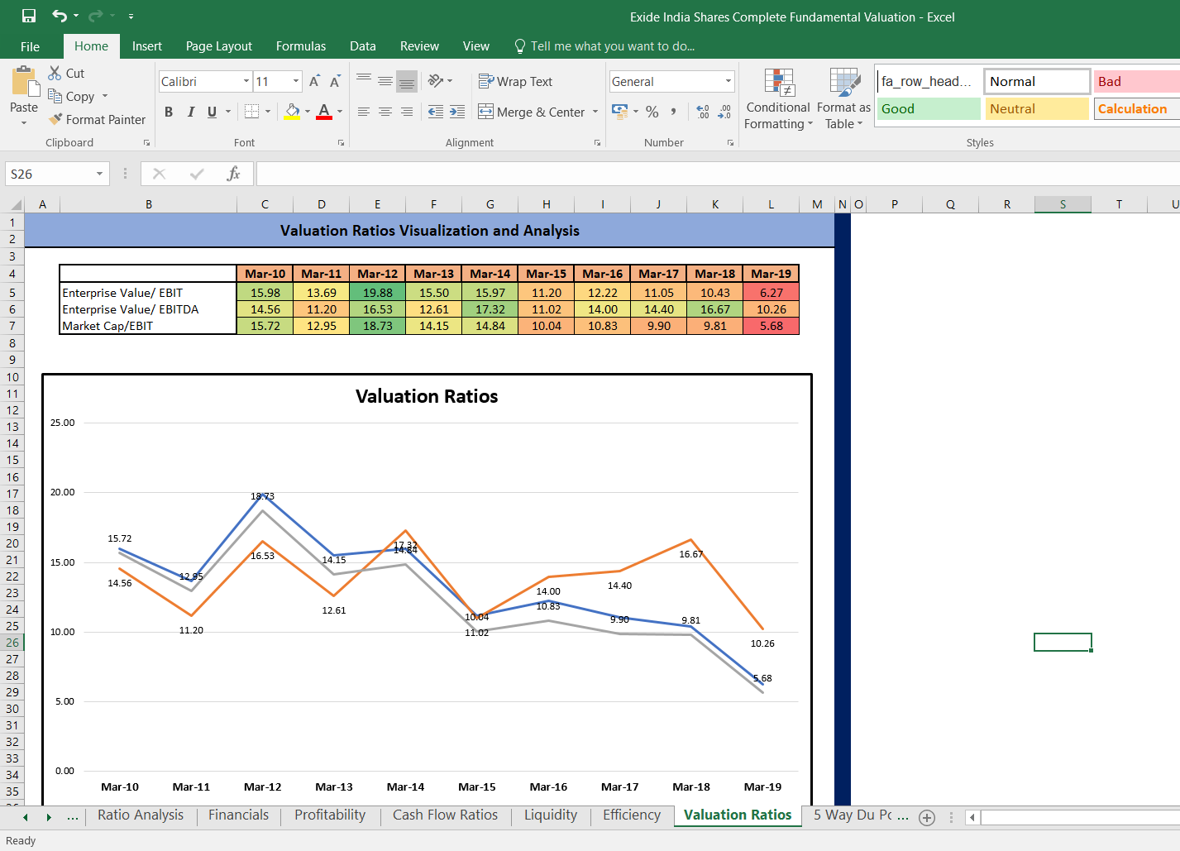1180x851 pixels.
Task: Click the Decrease Decimal icon
Action: 724,112
